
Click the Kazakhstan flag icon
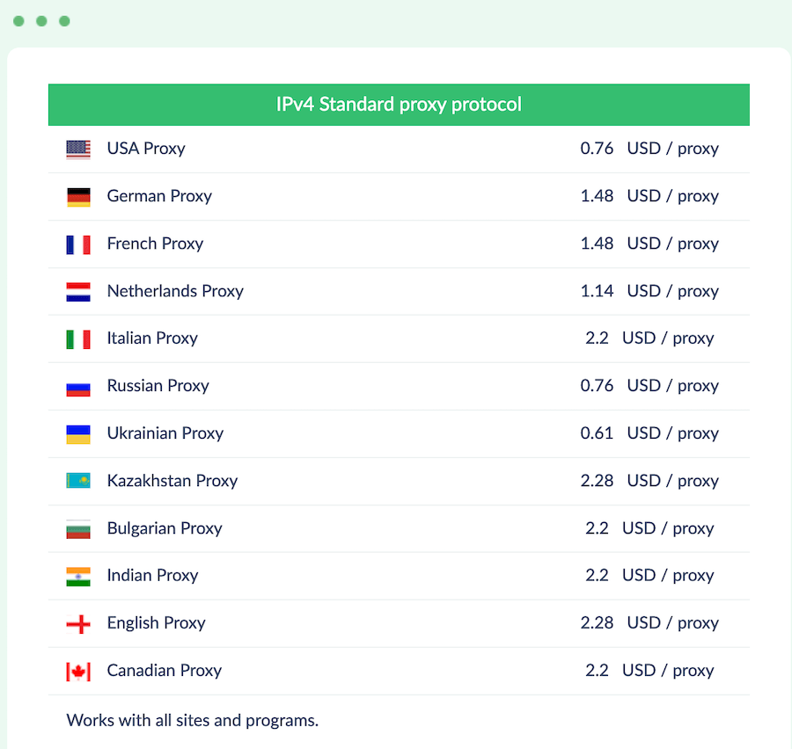78,481
